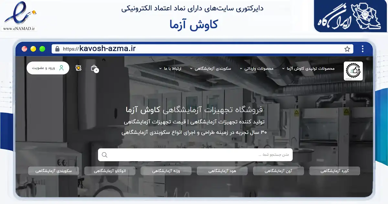This screenshot has height=204, width=388.
Task: Click the eNAMAD logo
Action: click(19, 16)
